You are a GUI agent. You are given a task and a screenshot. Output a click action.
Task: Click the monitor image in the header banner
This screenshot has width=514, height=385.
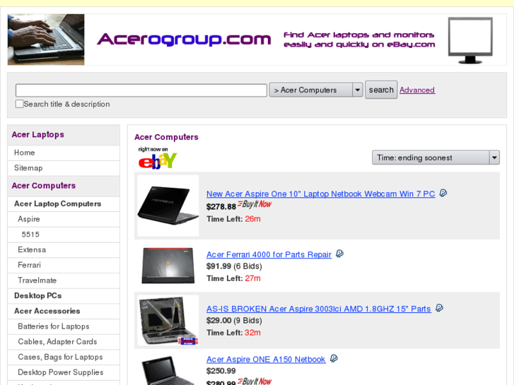click(470, 40)
